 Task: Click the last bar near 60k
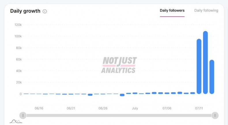tap(212, 77)
